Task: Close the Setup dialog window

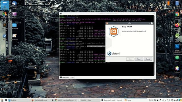Action: click(x=152, y=23)
